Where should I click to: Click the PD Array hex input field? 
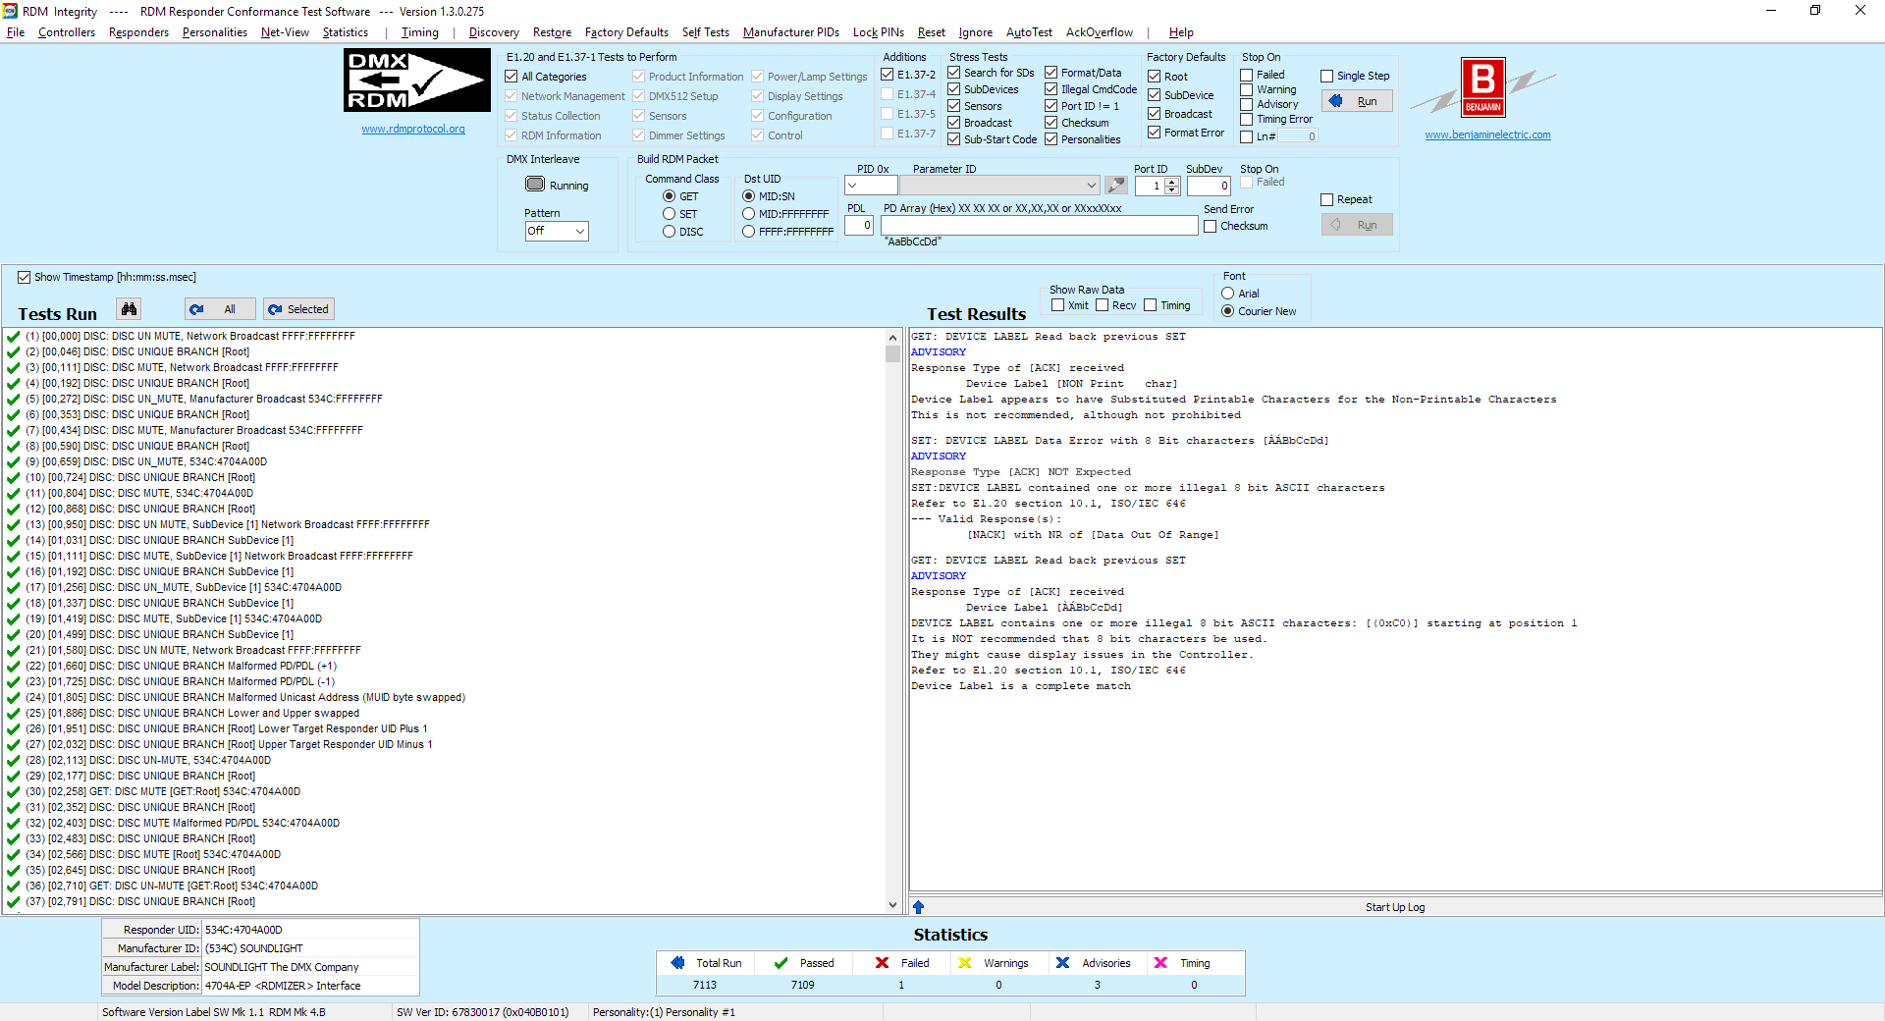pyautogui.click(x=1039, y=226)
